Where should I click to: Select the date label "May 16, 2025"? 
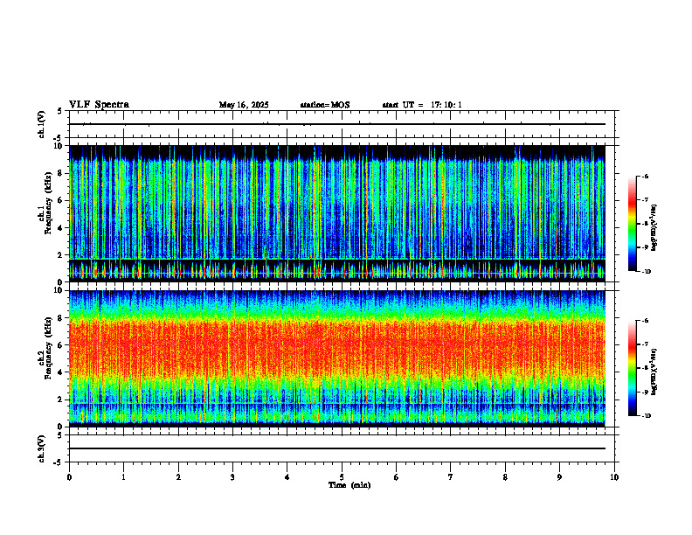tap(244, 105)
